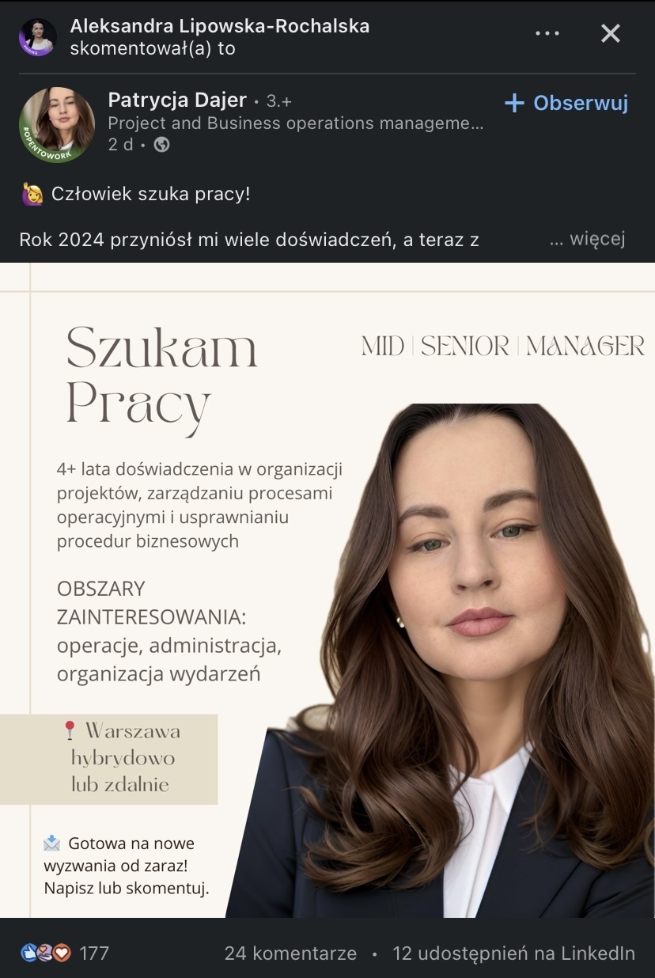The width and height of the screenshot is (655, 978).
Task: Tap the Warszawa hybrydowo location box
Action: (x=109, y=759)
